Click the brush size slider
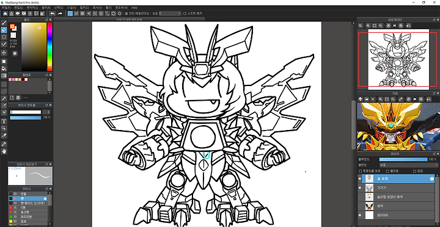This screenshot has width=440, height=227. click(26, 112)
